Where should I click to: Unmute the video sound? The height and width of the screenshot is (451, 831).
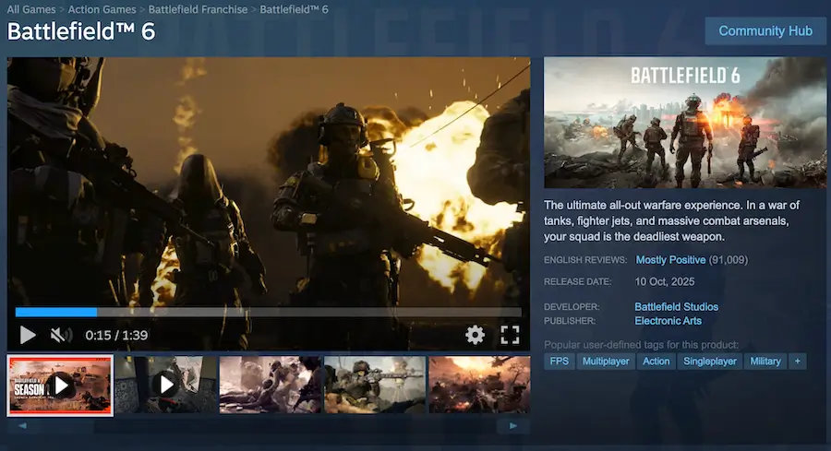point(61,335)
